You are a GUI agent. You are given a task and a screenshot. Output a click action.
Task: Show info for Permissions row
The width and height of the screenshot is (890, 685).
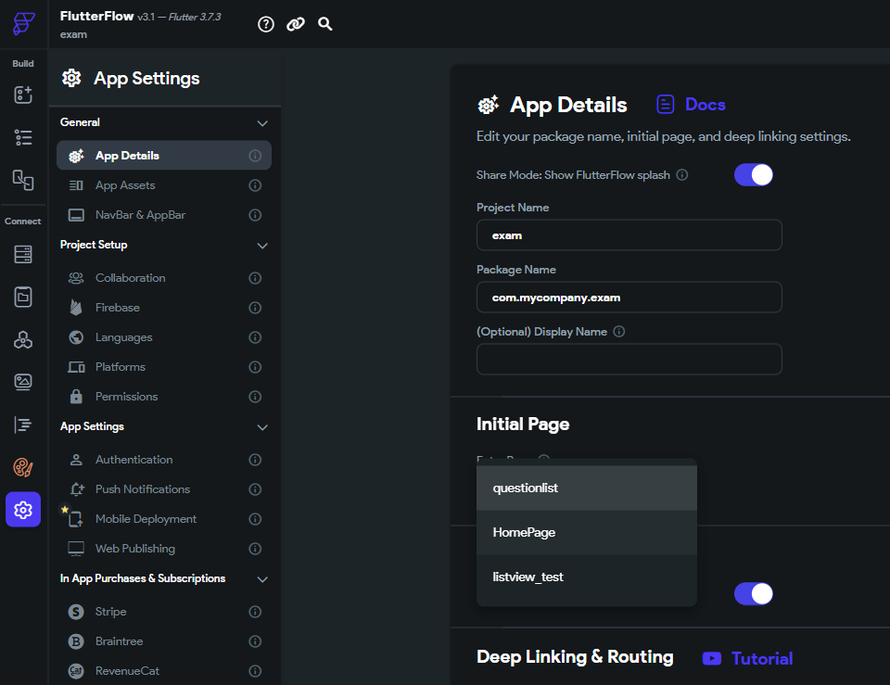pos(256,396)
